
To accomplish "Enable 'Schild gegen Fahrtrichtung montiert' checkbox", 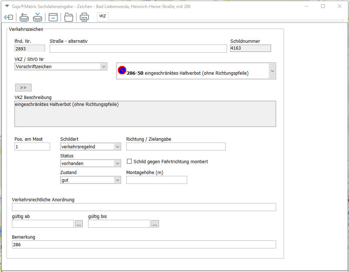I will point(129,161).
